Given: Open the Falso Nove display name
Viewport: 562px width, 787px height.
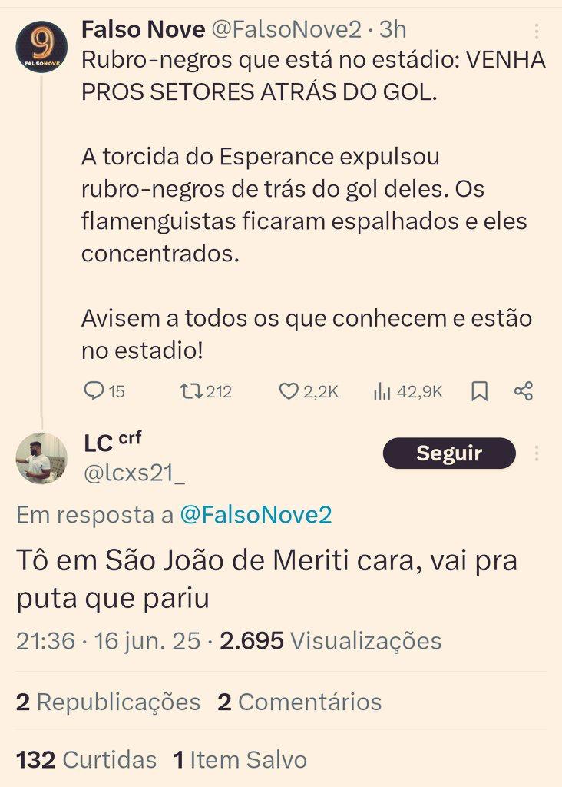Looking at the screenshot, I should pyautogui.click(x=144, y=30).
